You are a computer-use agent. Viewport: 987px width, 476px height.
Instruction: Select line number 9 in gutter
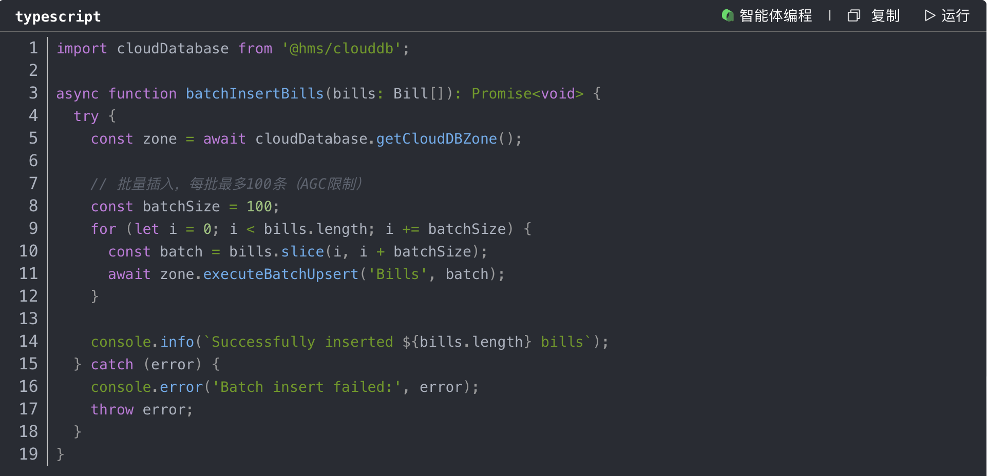pyautogui.click(x=33, y=229)
